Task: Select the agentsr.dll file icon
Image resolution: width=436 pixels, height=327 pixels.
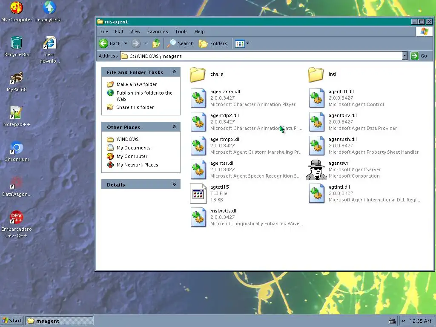Action: (x=198, y=169)
